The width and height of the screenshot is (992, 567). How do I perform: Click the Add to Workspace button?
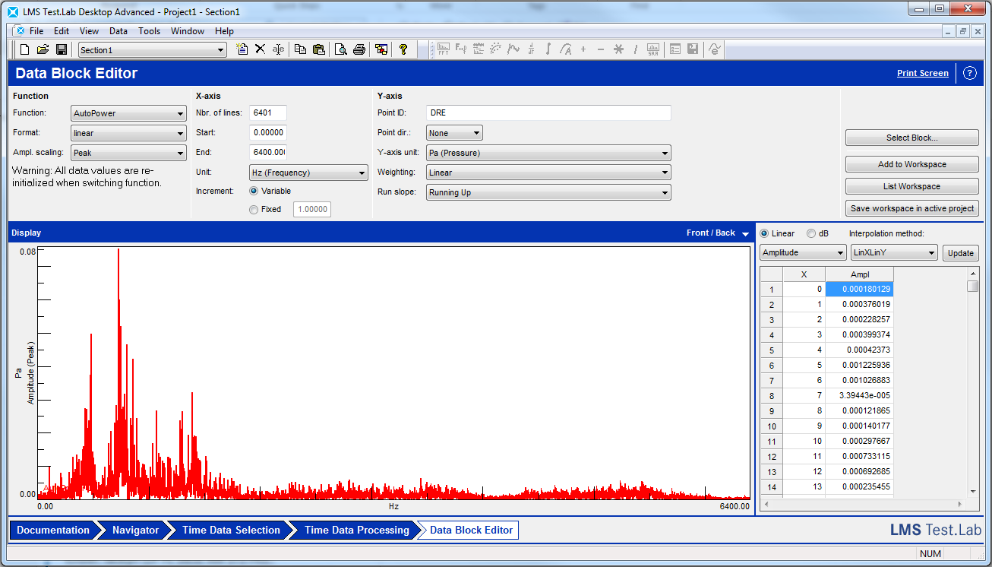click(911, 164)
